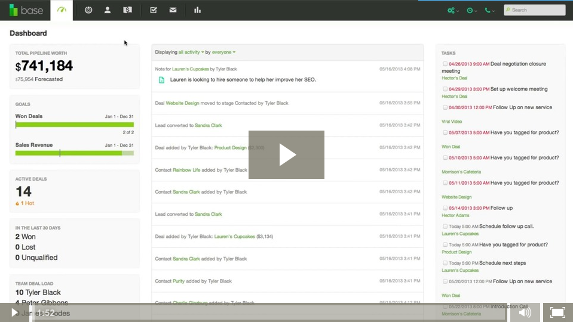Click the Sales Revenue goal progress bar
Viewport: 573px width, 322px height.
[x=75, y=153]
